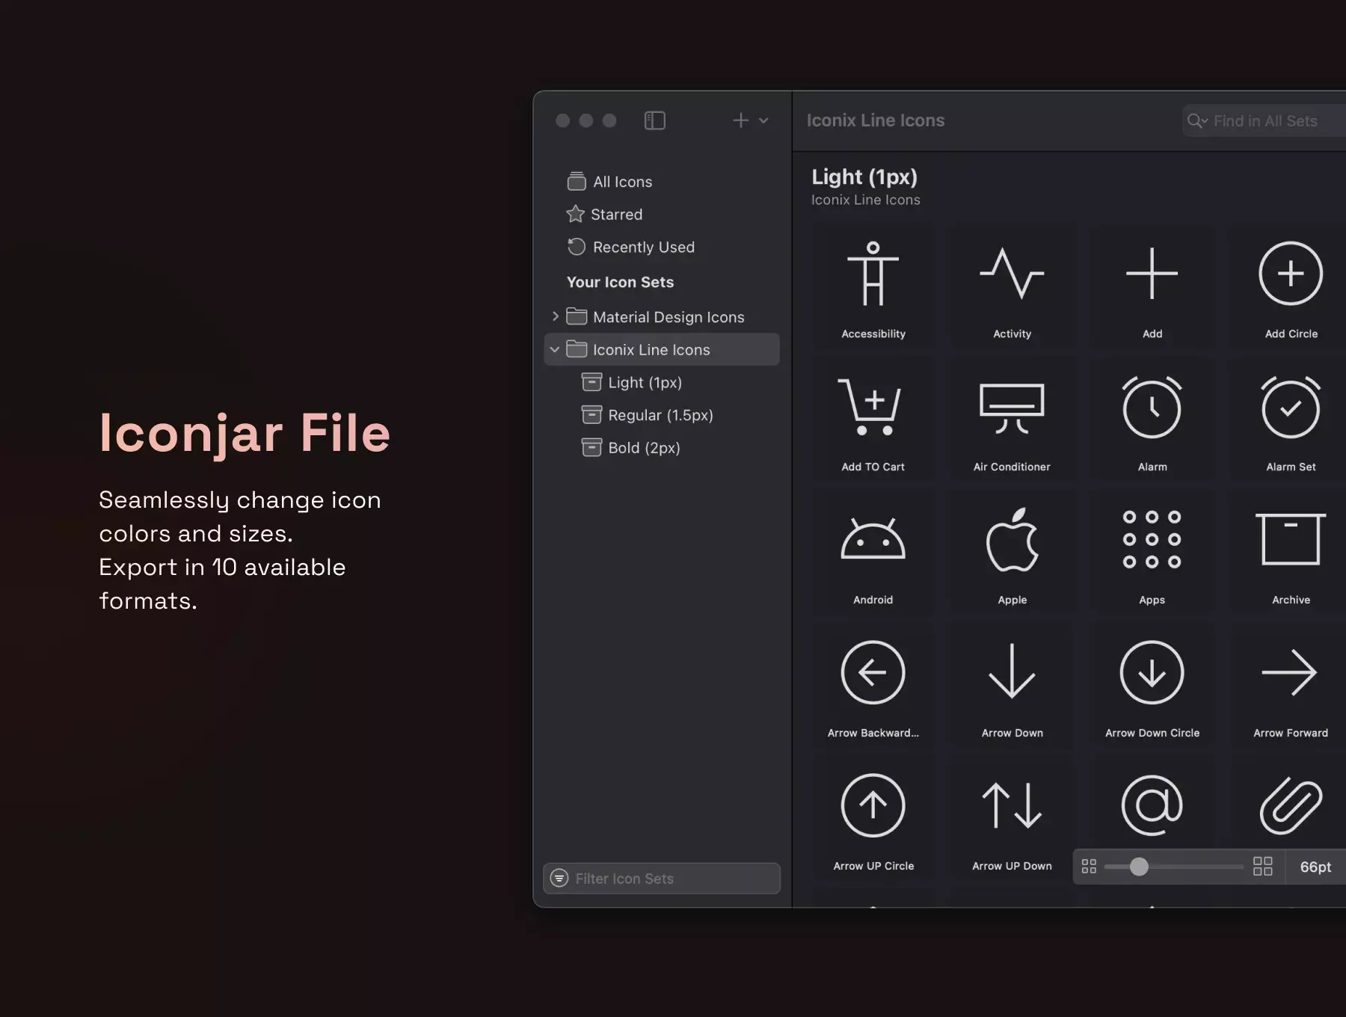This screenshot has height=1017, width=1346.
Task: Expand Material Design Icons set
Action: 555,317
